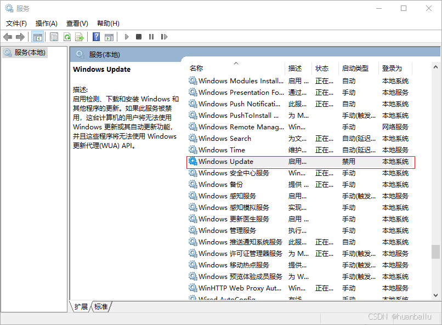Open the Properties toolbar icon
Screen dimensions: 442x325
(54, 37)
